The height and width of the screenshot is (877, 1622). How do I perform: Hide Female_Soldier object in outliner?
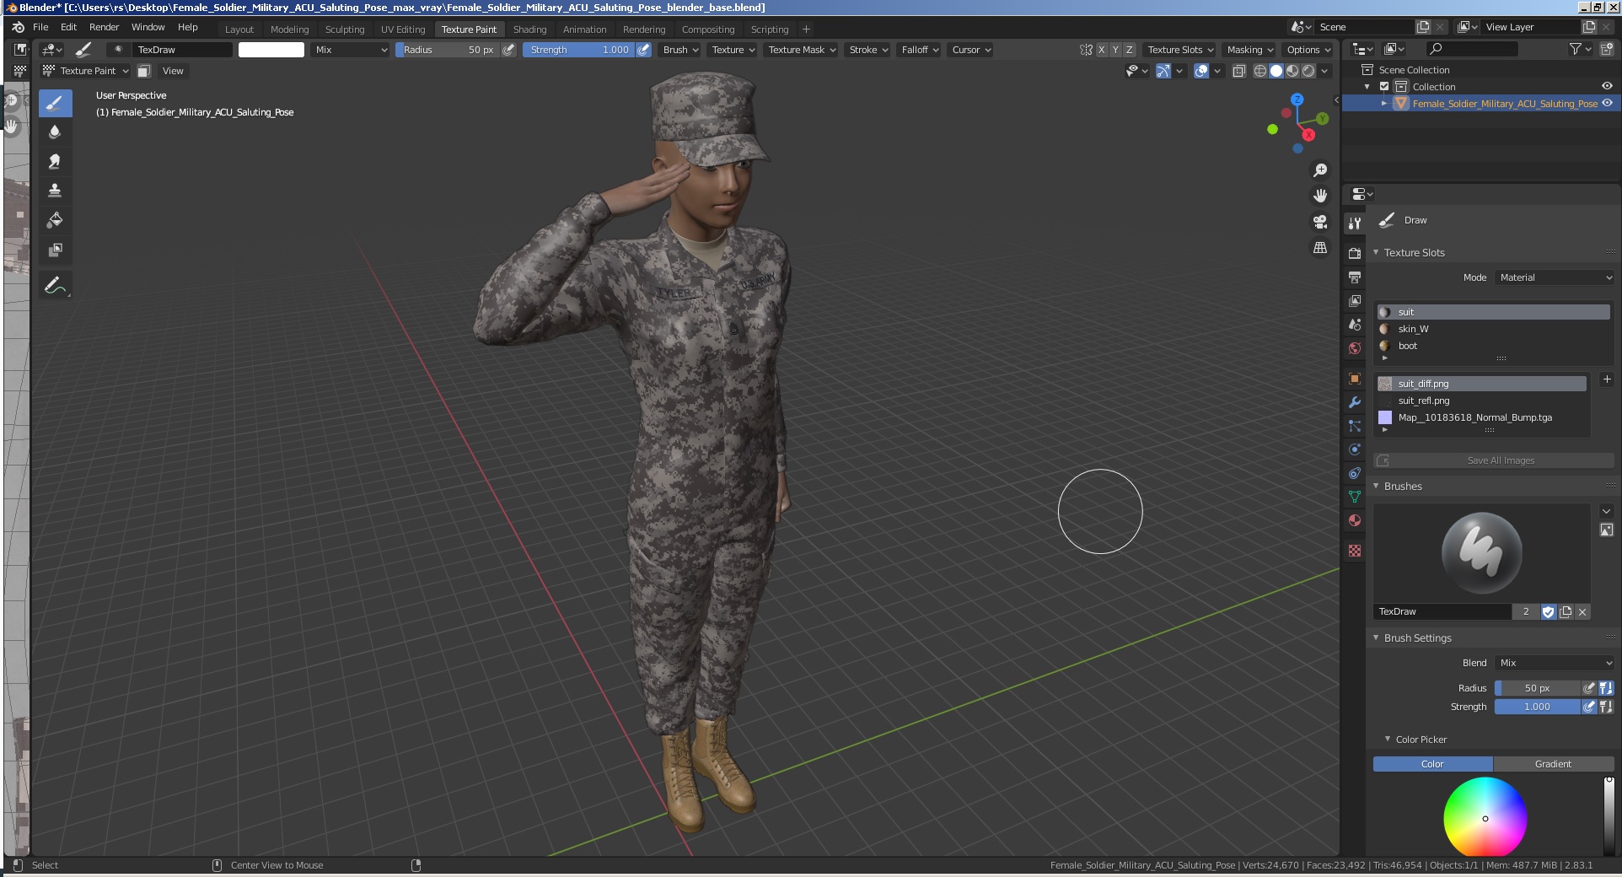pos(1607,104)
